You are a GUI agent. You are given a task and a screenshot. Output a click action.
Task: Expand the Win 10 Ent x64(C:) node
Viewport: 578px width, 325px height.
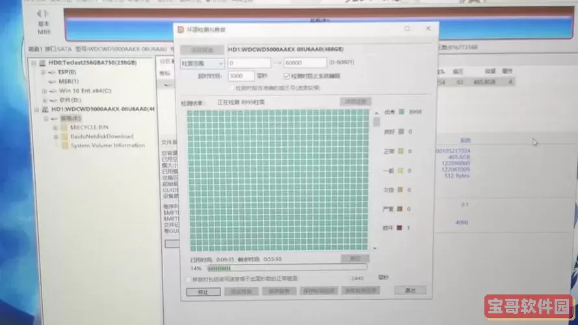coord(44,91)
